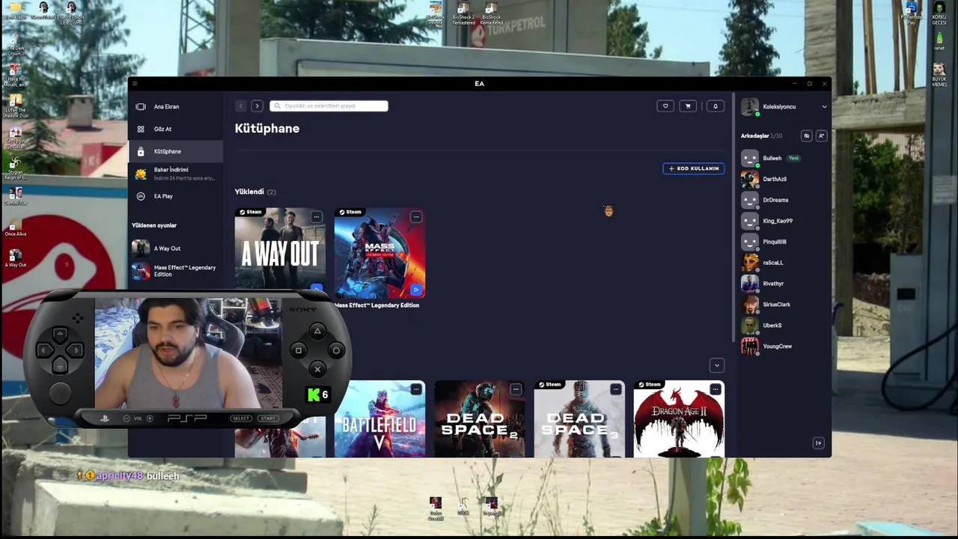The width and height of the screenshot is (958, 539).
Task: Open Dragon Age II tile options
Action: tap(716, 389)
